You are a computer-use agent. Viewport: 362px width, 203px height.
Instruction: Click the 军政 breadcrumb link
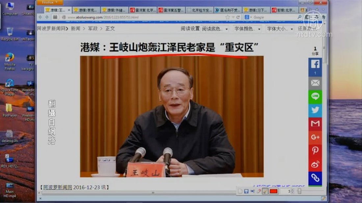[93, 29]
